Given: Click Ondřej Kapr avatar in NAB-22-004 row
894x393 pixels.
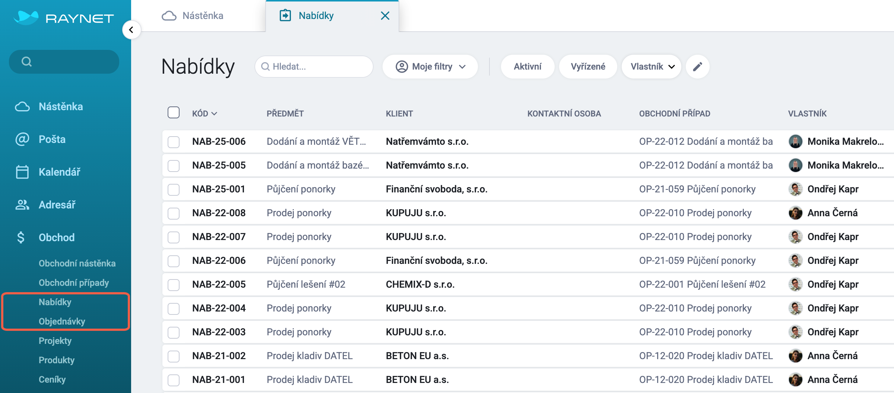Looking at the screenshot, I should tap(796, 308).
